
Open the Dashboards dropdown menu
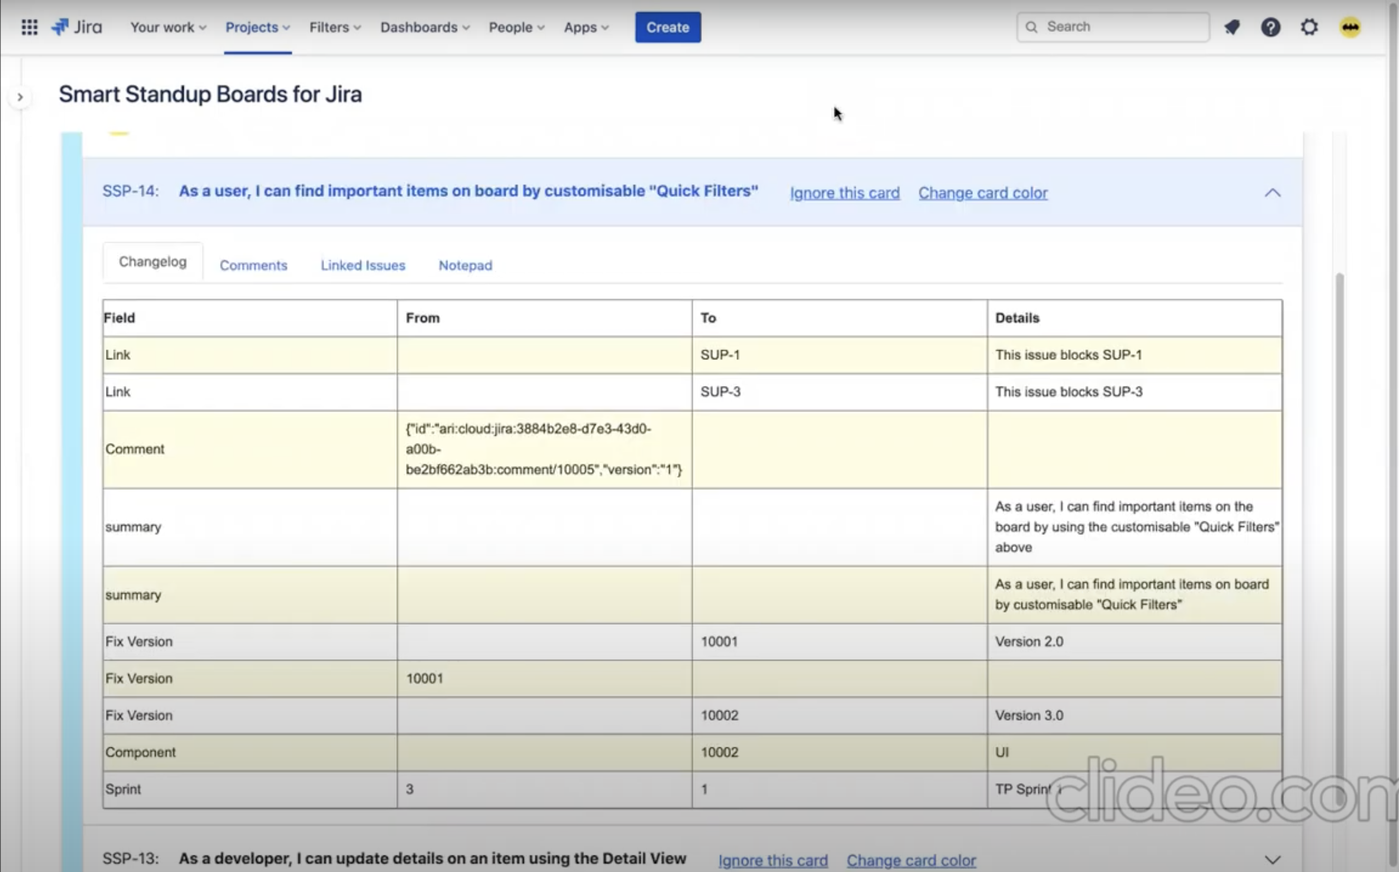(x=424, y=27)
